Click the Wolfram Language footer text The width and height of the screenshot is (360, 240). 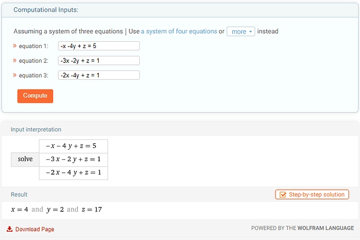(326, 228)
